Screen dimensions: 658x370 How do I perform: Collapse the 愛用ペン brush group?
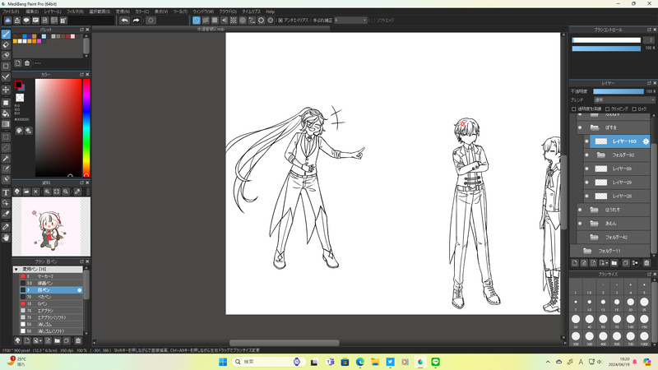coord(16,270)
